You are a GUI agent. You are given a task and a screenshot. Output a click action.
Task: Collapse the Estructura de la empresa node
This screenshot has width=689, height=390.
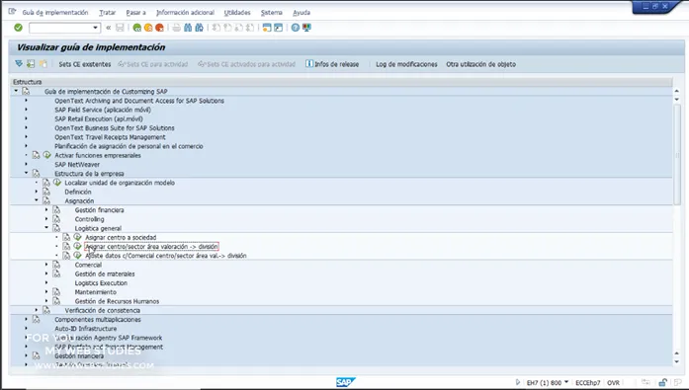coord(27,173)
